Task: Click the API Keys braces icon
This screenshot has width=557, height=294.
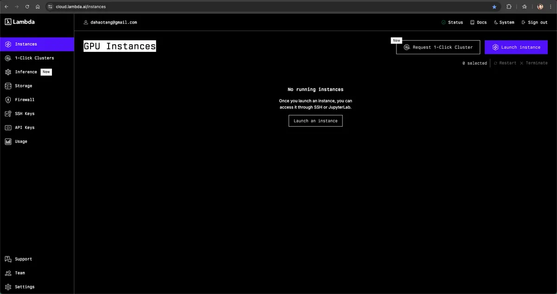Action: tap(8, 128)
